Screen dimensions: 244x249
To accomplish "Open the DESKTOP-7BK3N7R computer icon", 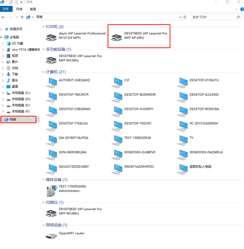I will tap(52, 97).
